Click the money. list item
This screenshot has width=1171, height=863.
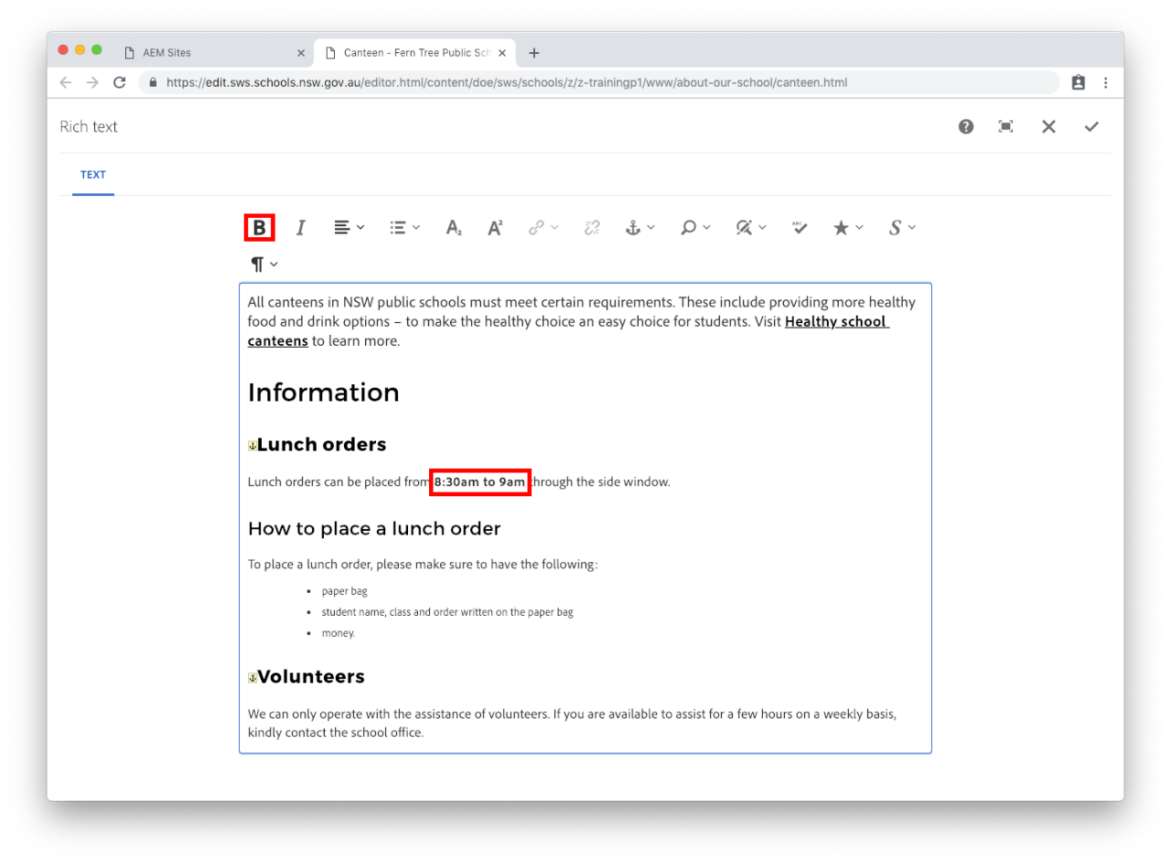point(338,632)
